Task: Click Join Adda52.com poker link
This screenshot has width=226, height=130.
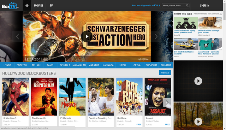Action: [x=184, y=31]
